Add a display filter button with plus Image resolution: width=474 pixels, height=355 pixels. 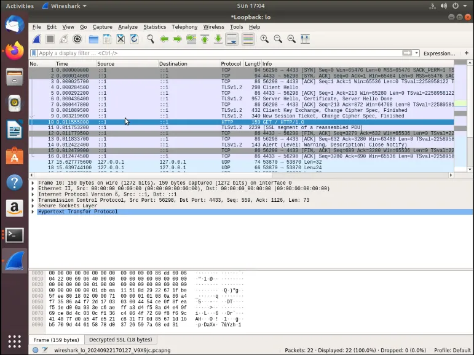[x=467, y=53]
